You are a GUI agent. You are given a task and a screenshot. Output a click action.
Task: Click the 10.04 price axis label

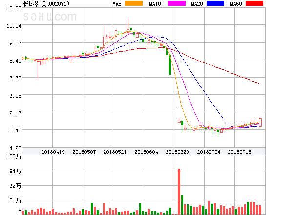pyautogui.click(x=14, y=26)
